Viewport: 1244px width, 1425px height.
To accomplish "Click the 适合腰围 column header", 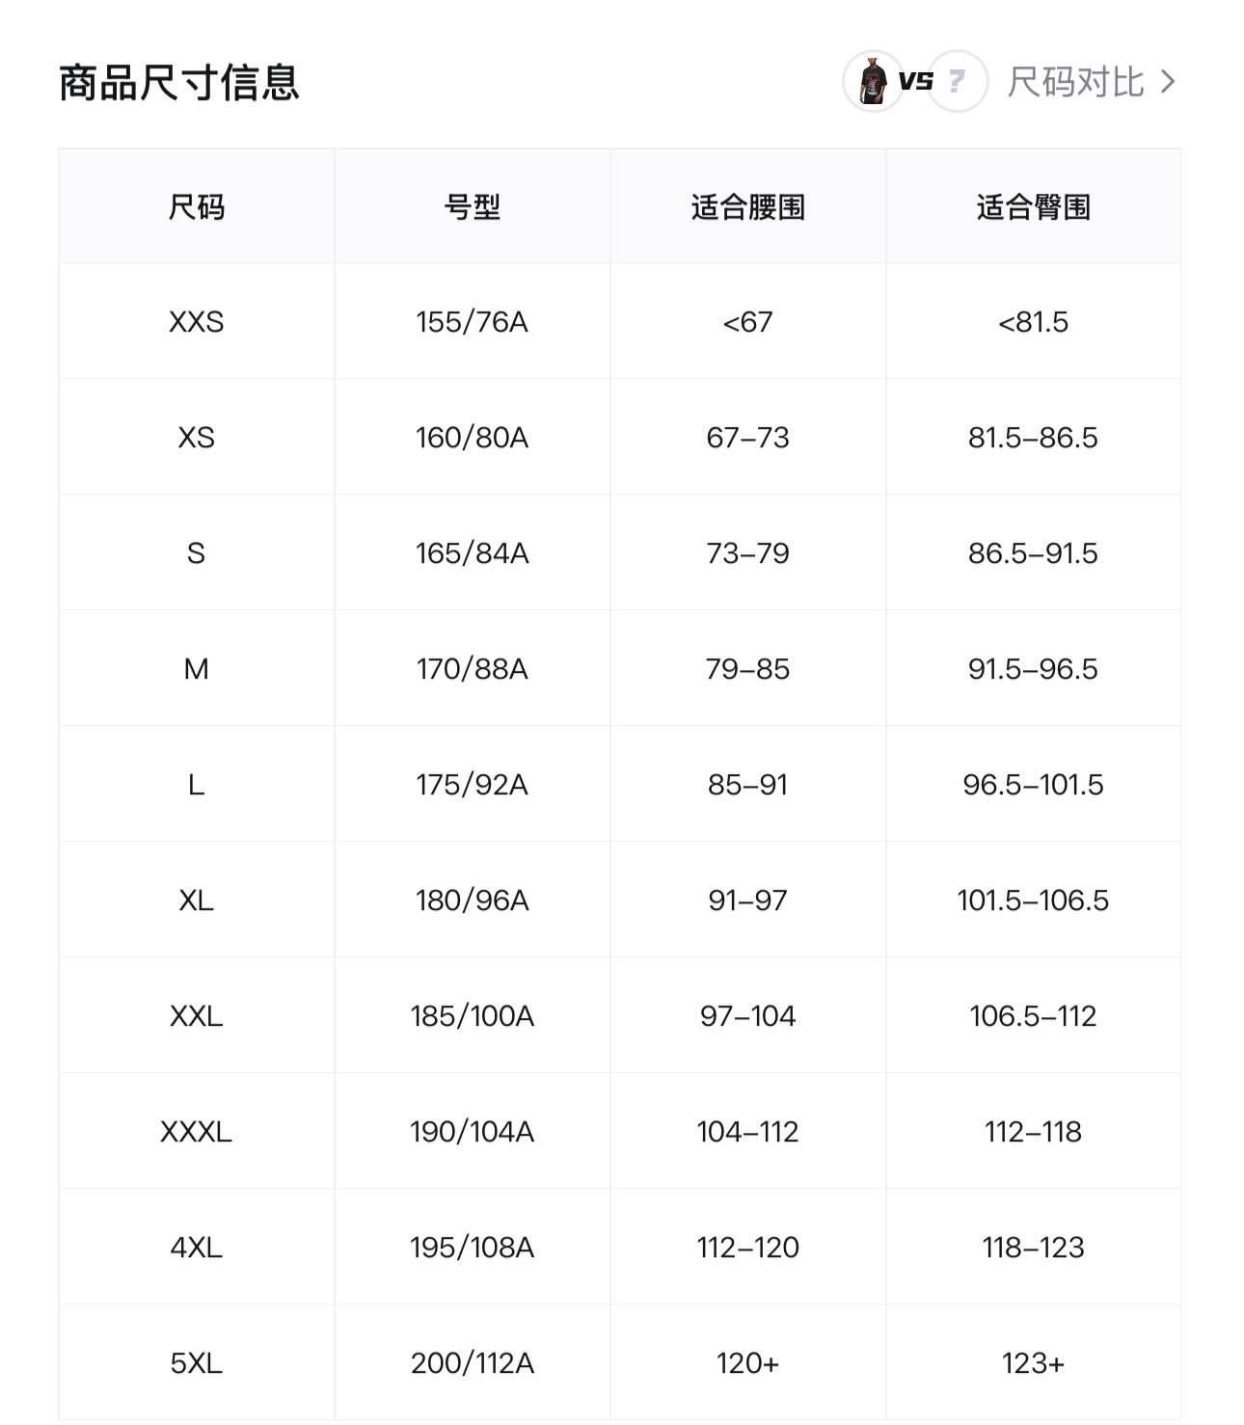I will [x=748, y=206].
